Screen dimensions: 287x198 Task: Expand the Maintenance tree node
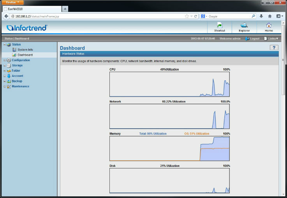coord(5,87)
